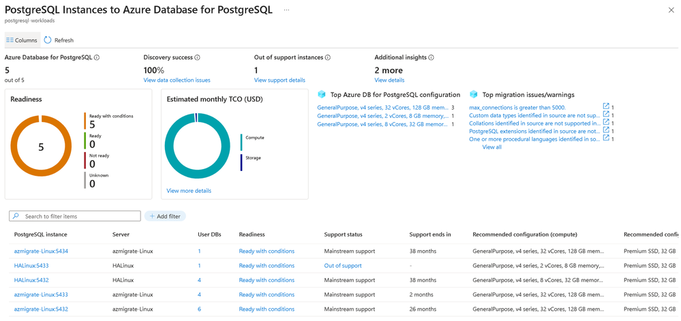Open the 32 vCores 128 GB top configuration
This screenshot has height=321, width=681.
[x=383, y=107]
